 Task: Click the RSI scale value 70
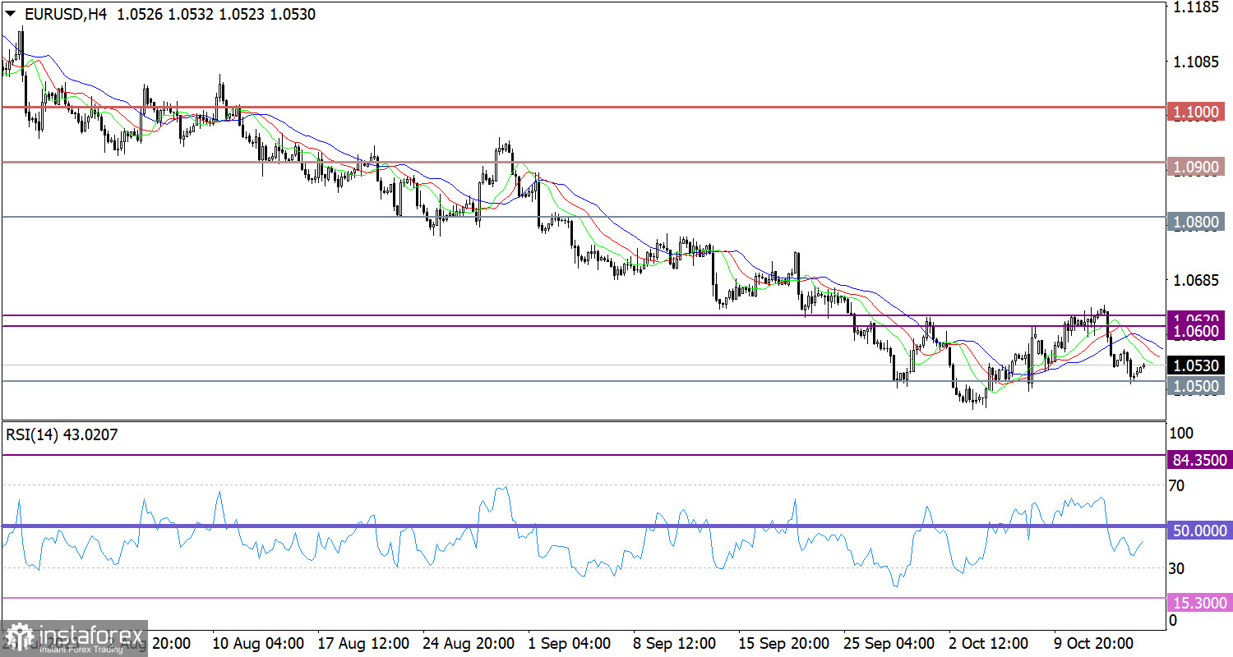[1178, 486]
